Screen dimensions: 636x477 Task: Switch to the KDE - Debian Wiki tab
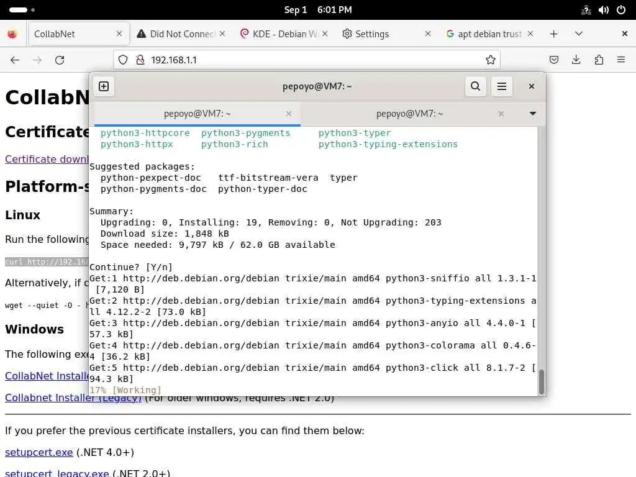pos(284,34)
